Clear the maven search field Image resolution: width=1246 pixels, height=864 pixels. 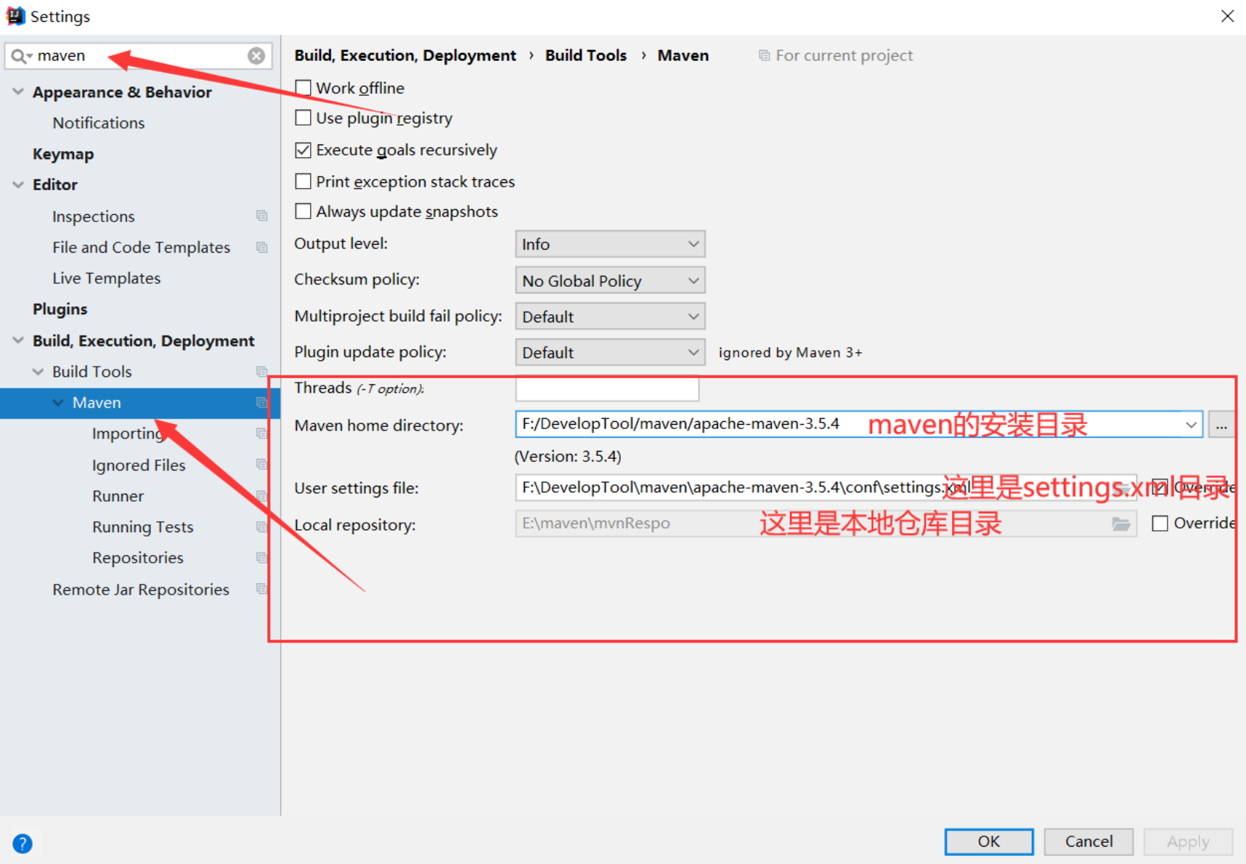256,56
